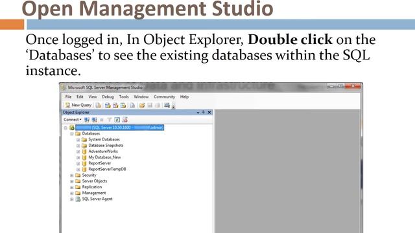The width and height of the screenshot is (415, 233).
Task: Click the Analysis Services XMLA Query icon
Action: point(123,105)
